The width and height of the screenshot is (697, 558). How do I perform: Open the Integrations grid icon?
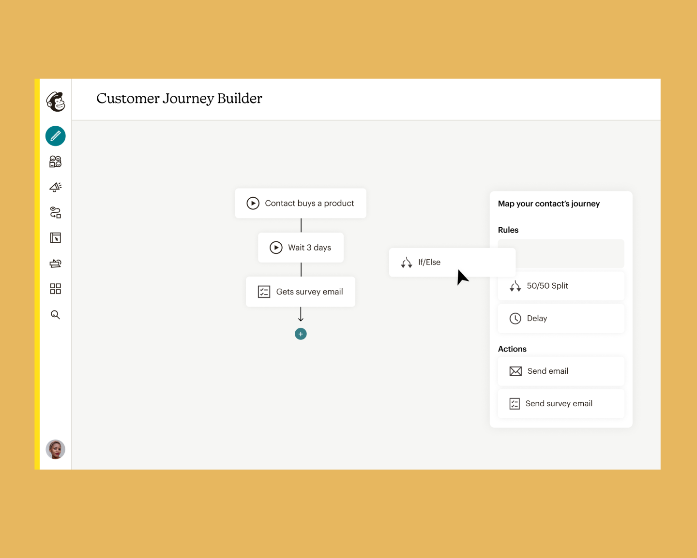click(x=56, y=289)
